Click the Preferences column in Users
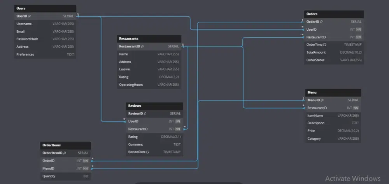This screenshot has width=389, height=184. [x=45, y=54]
